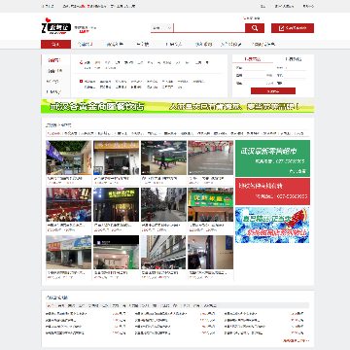Image resolution: width=350 pixels, height=350 pixels.
Task: Click into the main search input field
Action: [x=209, y=28]
